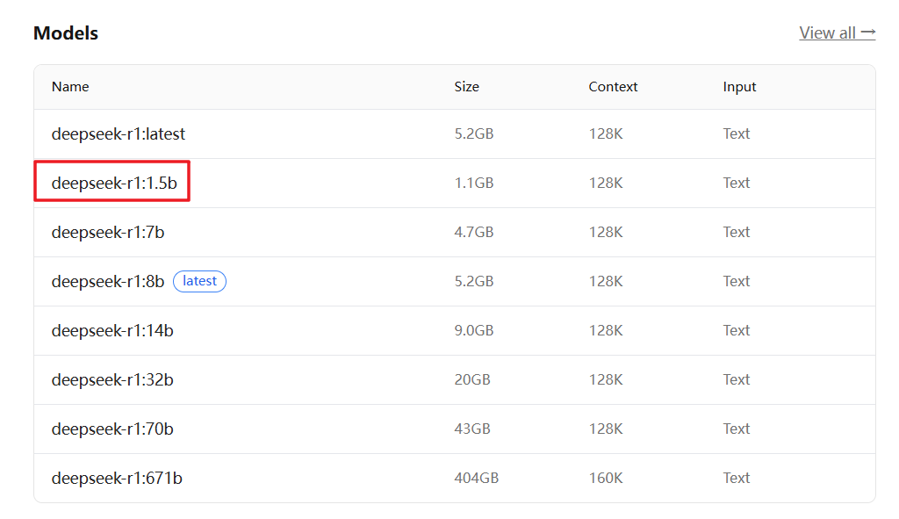Click the Models section heading
Viewport: 899px width, 519px height.
point(66,33)
